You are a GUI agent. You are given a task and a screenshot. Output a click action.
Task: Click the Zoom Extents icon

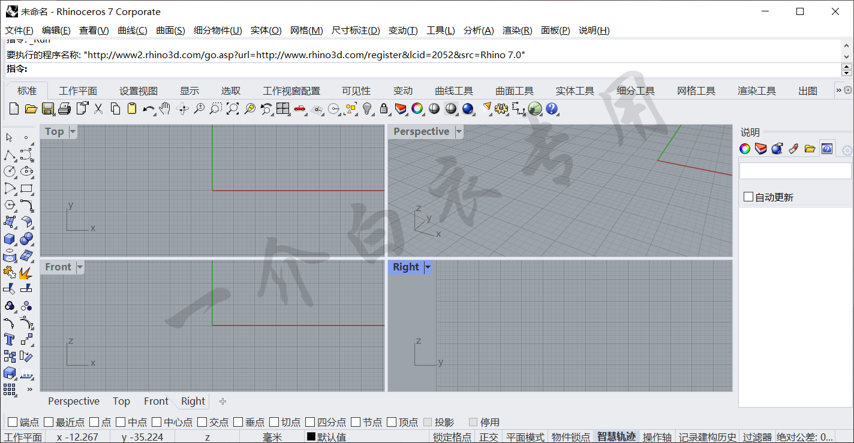232,109
